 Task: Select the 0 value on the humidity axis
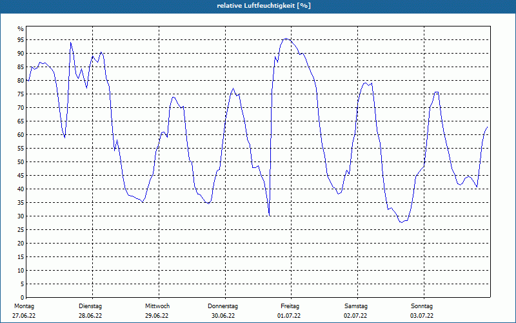tap(22, 297)
